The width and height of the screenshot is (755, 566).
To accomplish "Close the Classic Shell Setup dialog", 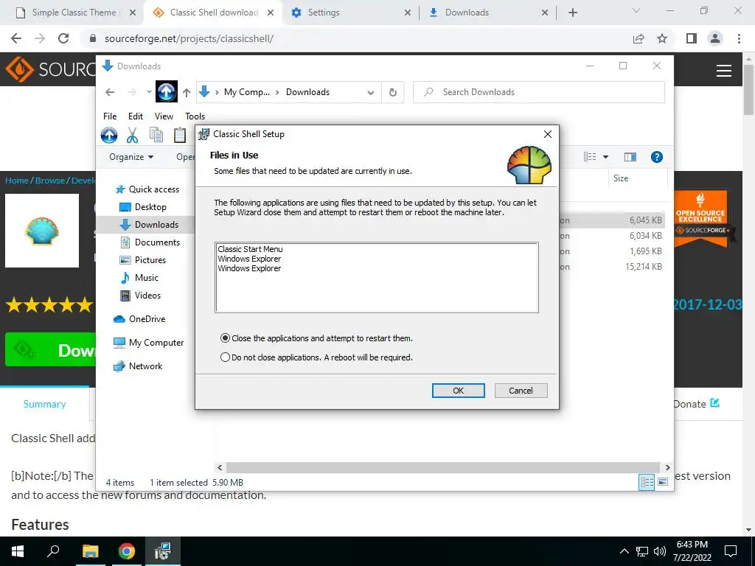I will [548, 134].
